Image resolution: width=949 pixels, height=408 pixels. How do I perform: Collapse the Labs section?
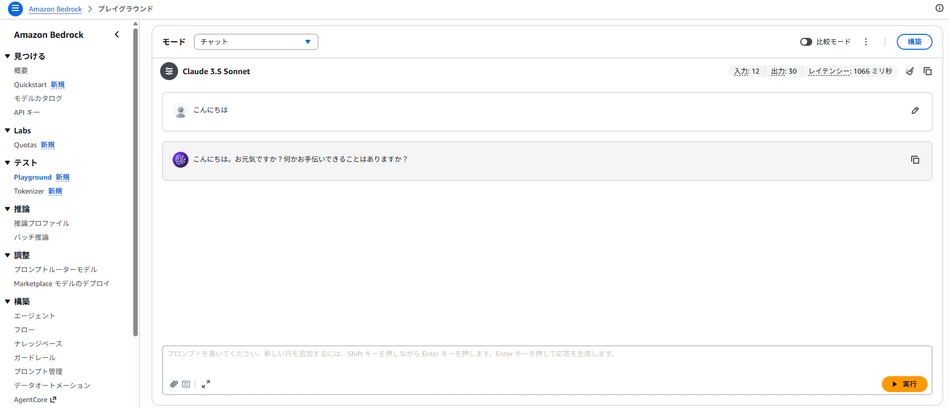point(7,130)
